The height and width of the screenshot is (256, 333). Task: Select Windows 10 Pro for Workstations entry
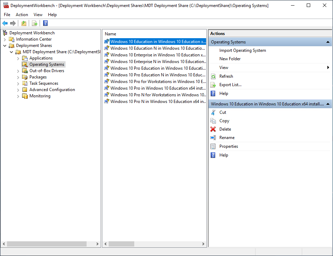click(158, 82)
